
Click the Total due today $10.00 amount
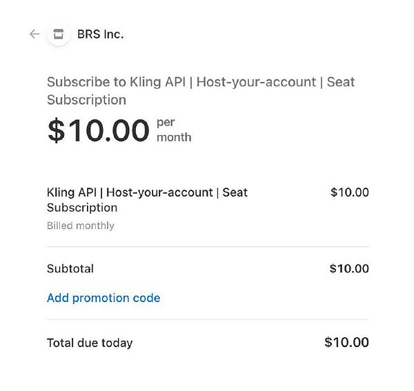tap(346, 342)
